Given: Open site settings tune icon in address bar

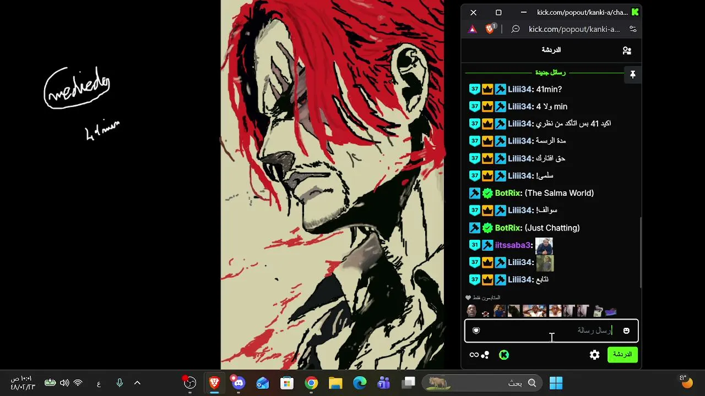Looking at the screenshot, I should coord(633,29).
